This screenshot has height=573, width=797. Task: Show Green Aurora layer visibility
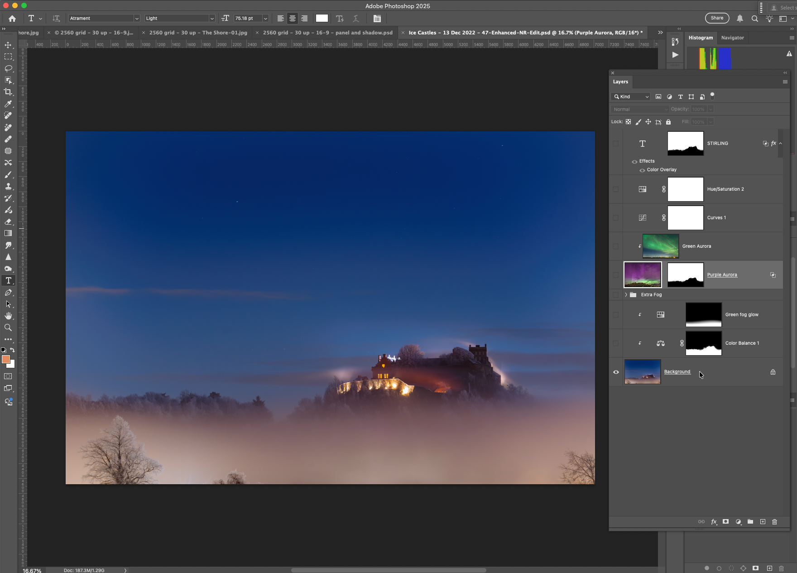click(x=616, y=246)
